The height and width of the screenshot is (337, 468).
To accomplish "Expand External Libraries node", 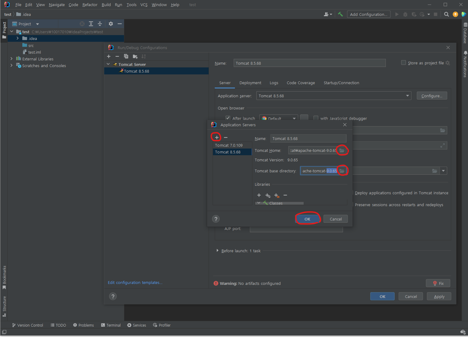I will (x=12, y=59).
